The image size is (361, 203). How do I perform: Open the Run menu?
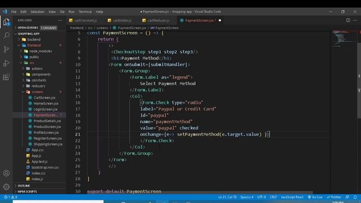(72, 11)
